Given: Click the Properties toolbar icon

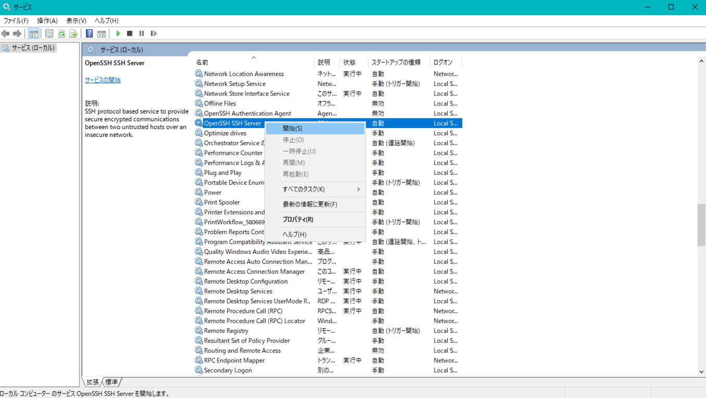Looking at the screenshot, I should click(49, 34).
